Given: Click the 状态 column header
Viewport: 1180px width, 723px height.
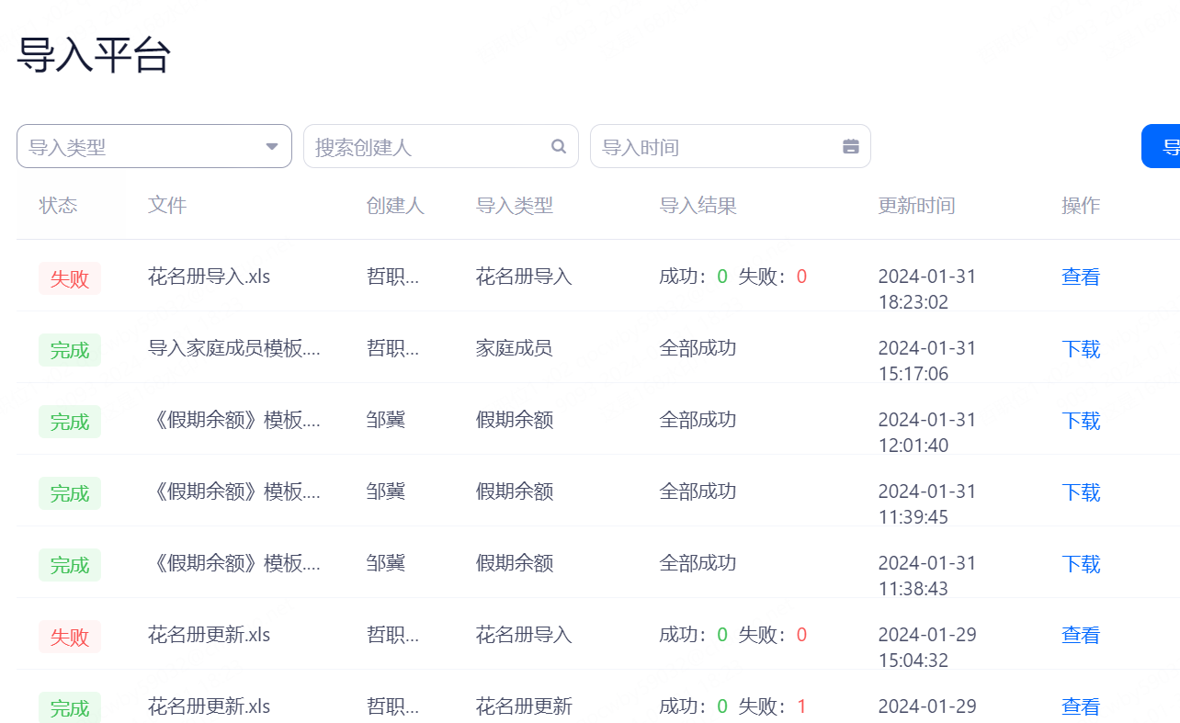Looking at the screenshot, I should pos(58,205).
